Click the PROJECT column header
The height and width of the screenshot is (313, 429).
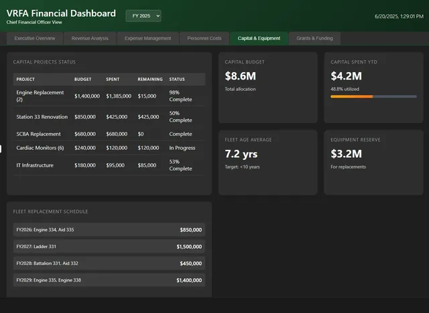coord(25,80)
